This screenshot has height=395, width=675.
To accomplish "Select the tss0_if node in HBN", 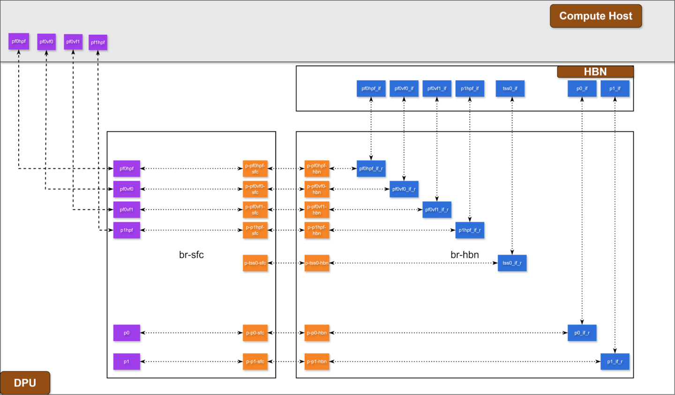I will 510,88.
